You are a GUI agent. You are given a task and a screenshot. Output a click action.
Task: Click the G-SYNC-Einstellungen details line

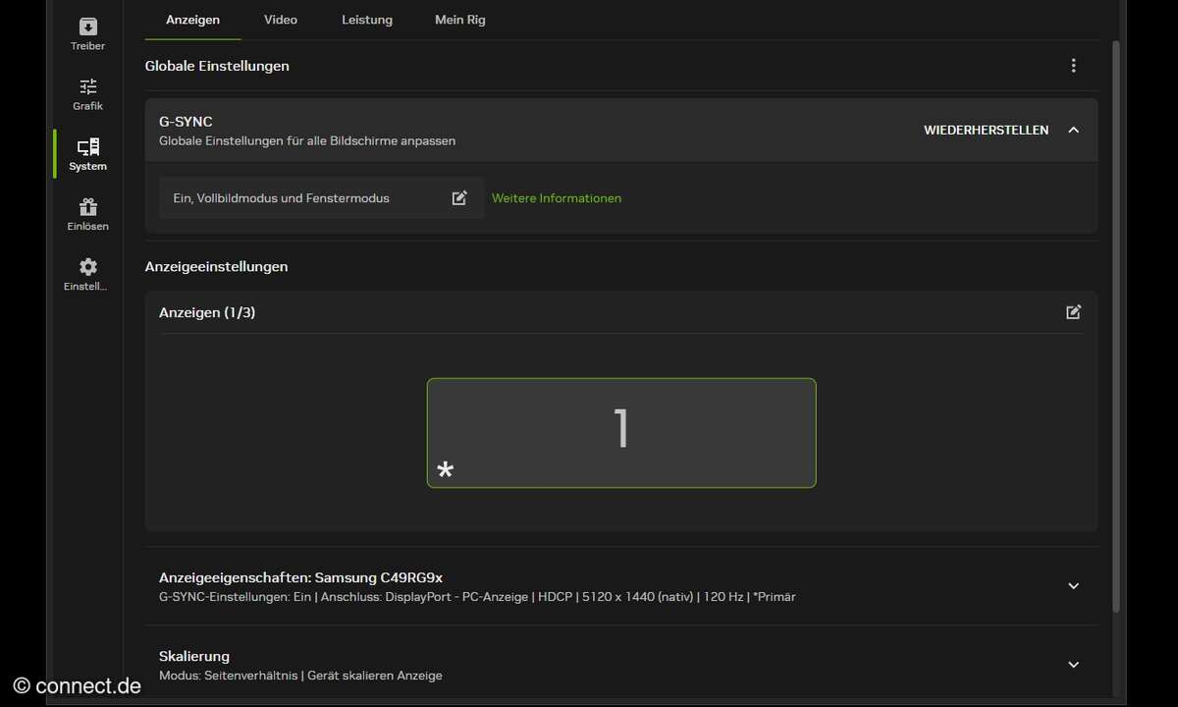477,597
